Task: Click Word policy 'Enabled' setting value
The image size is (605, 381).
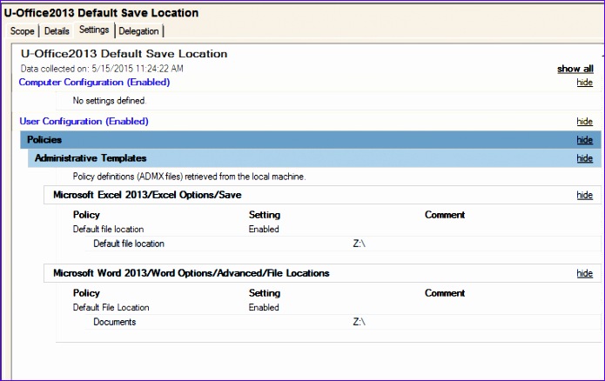Action: pyautogui.click(x=264, y=307)
